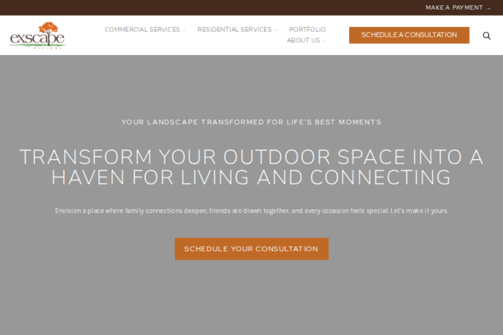Click the Envision a place paragraph text

click(x=251, y=211)
